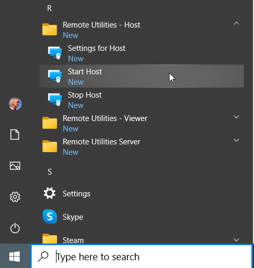254x268 pixels.
Task: Open the Settings for Host icon
Action: [55, 52]
